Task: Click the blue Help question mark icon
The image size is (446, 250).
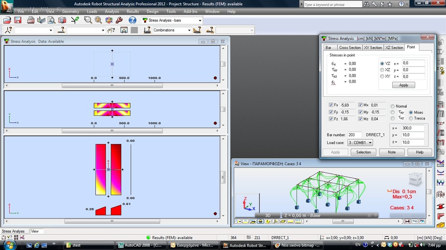Action: pyautogui.click(x=132, y=20)
